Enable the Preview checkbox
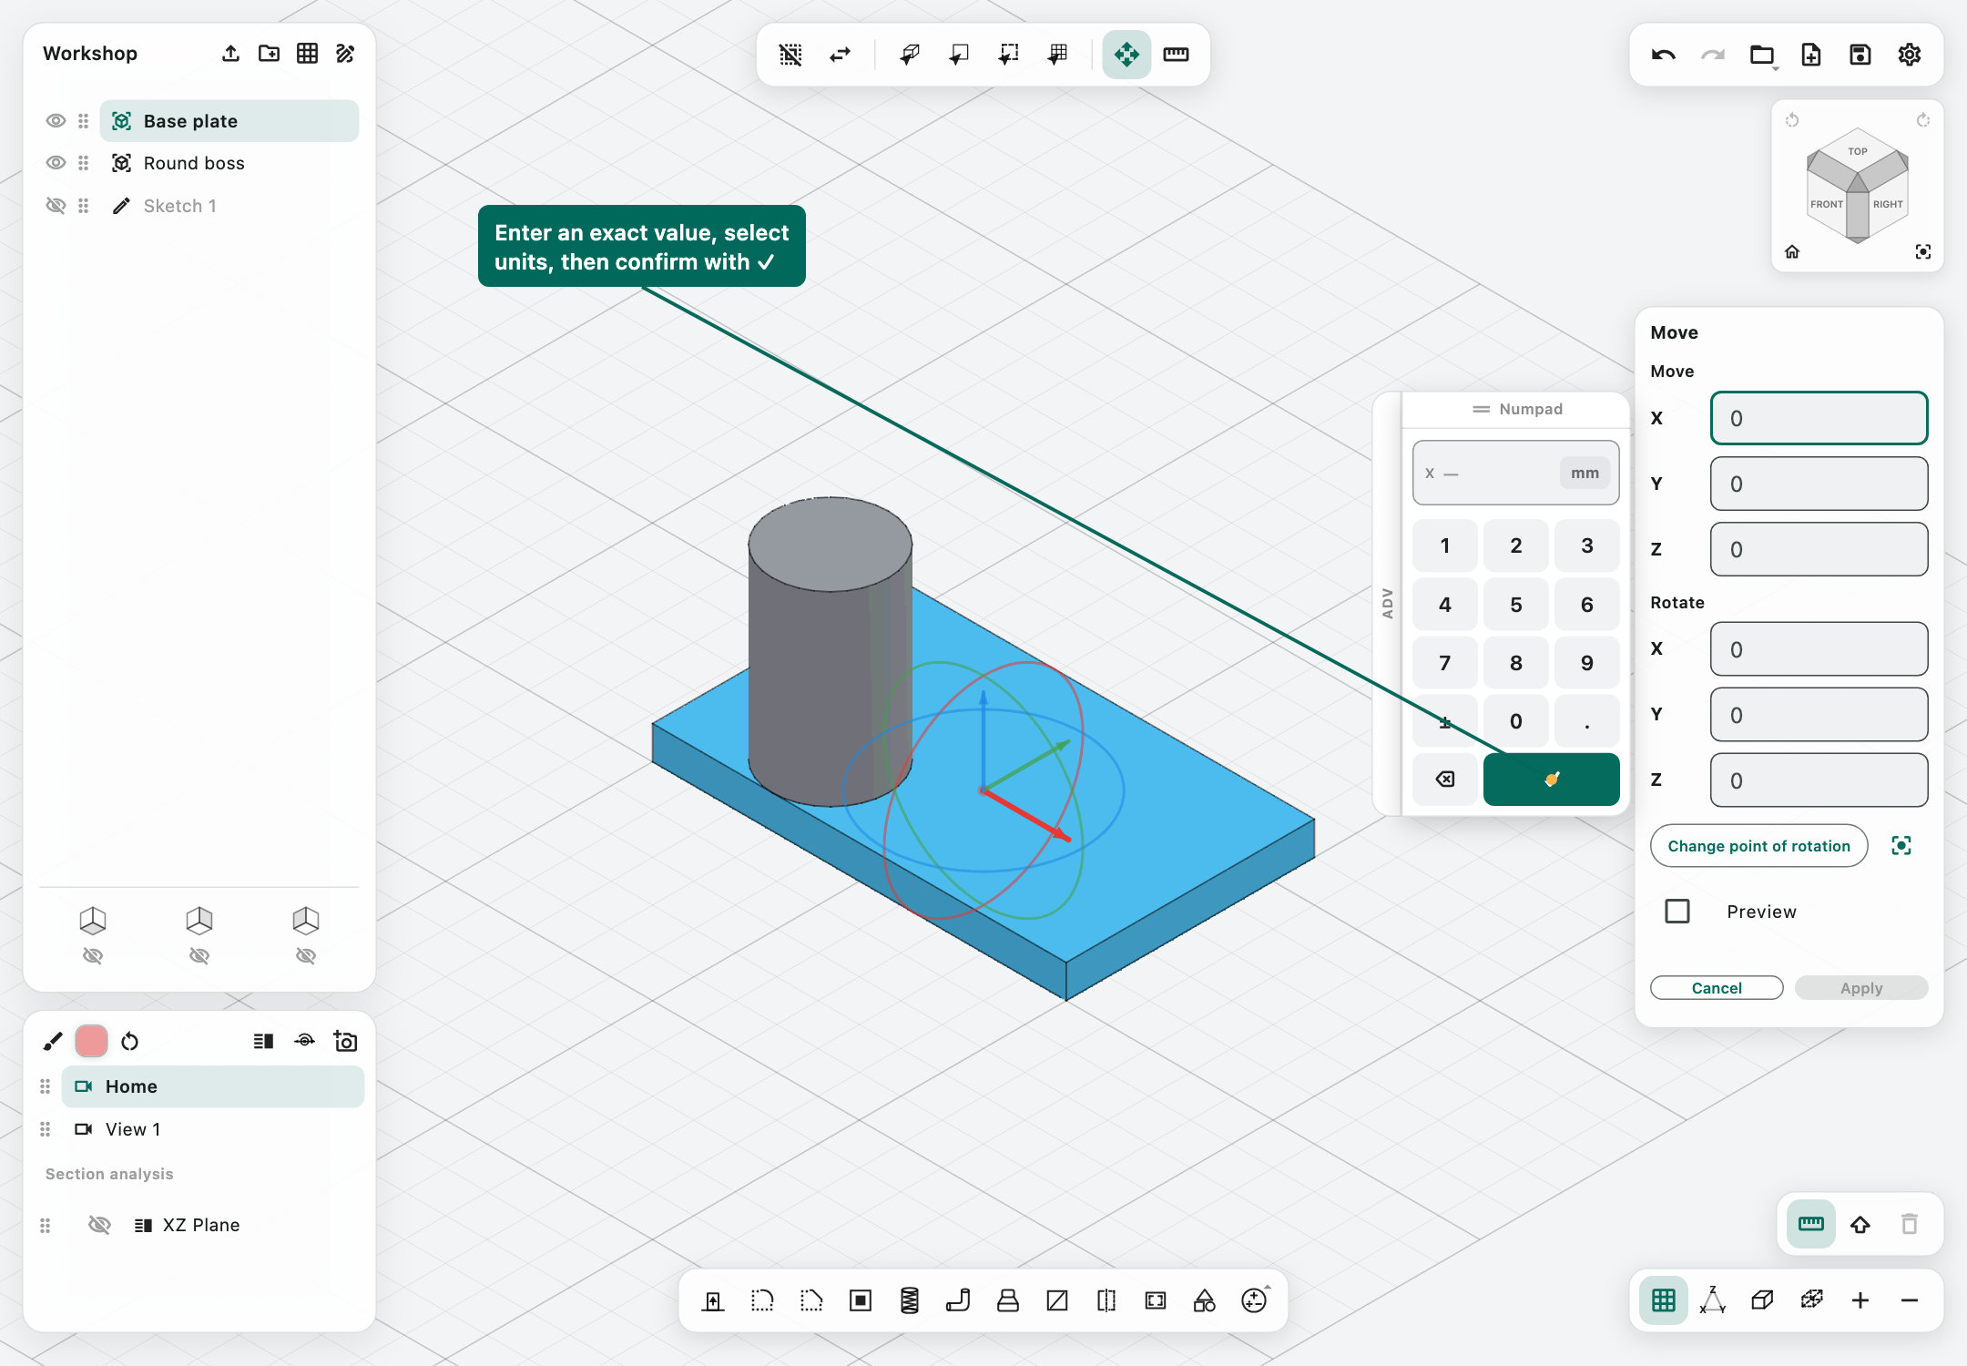Screen dimensions: 1967x1366 [x=1677, y=912]
